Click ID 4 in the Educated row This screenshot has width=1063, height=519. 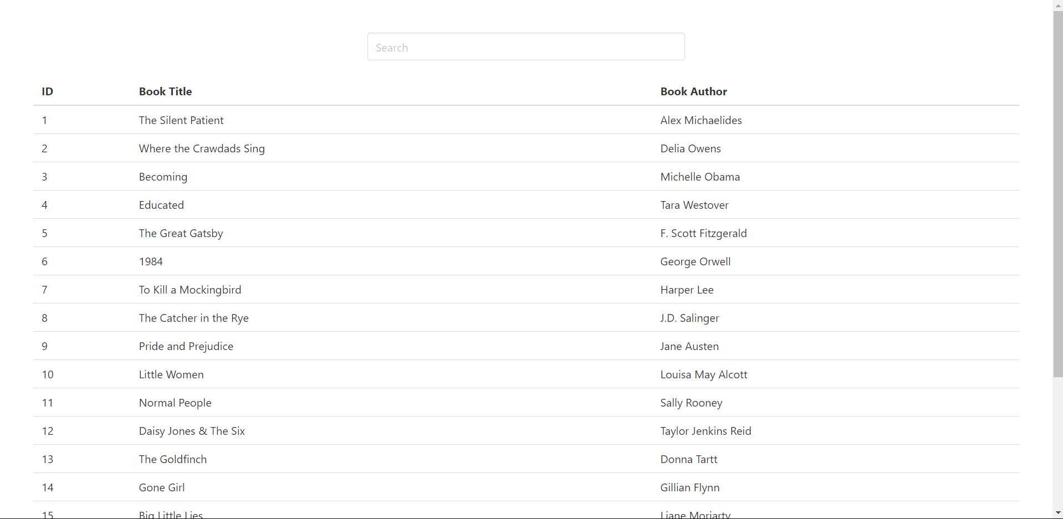(x=44, y=205)
